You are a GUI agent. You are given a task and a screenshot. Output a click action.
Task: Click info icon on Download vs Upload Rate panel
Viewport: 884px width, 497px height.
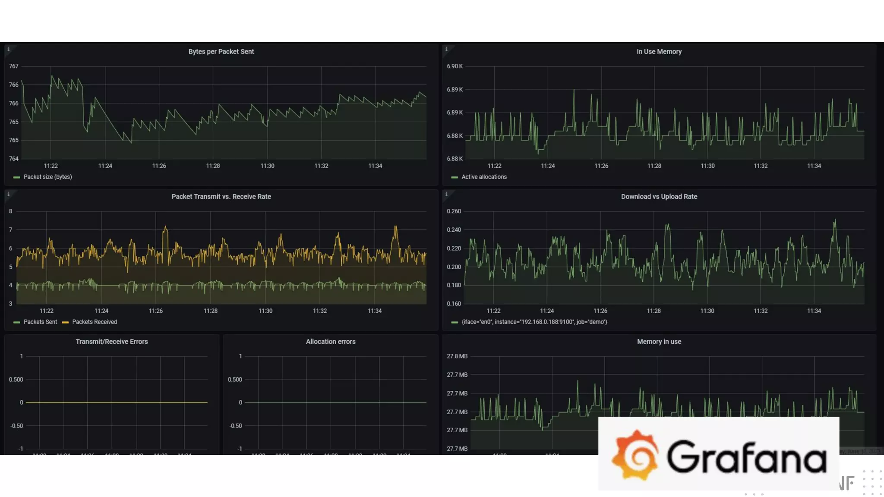(446, 194)
